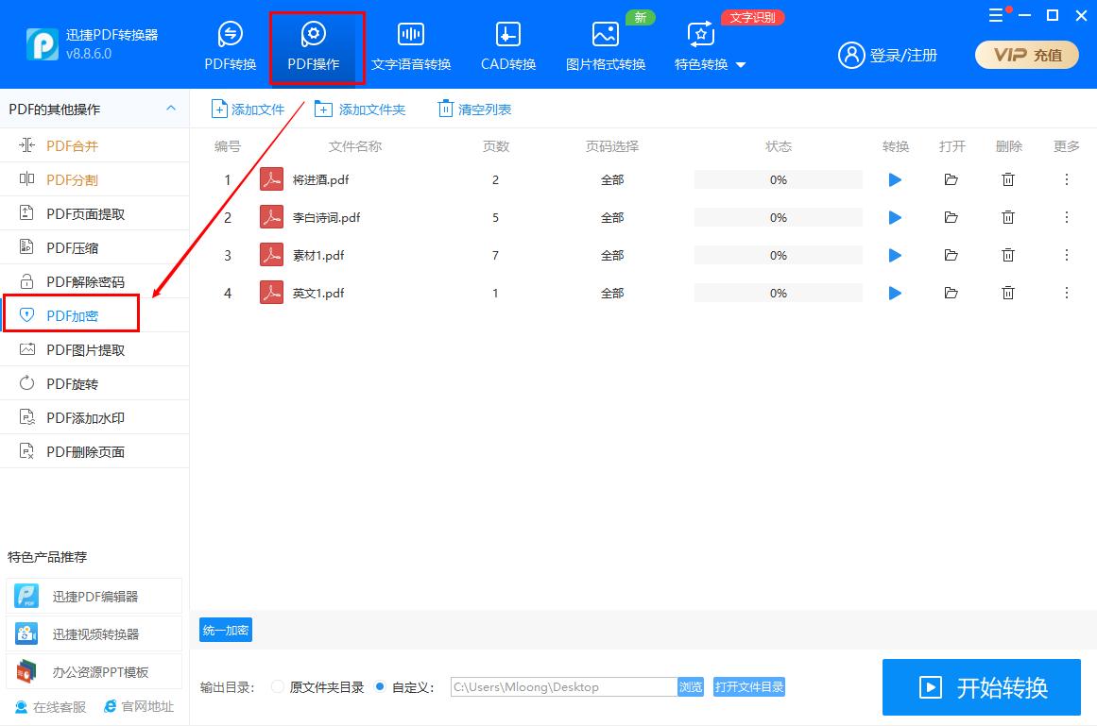Viewport: 1097px width, 726px height.
Task: Switch to the CAD转换 tab
Action: tap(506, 44)
